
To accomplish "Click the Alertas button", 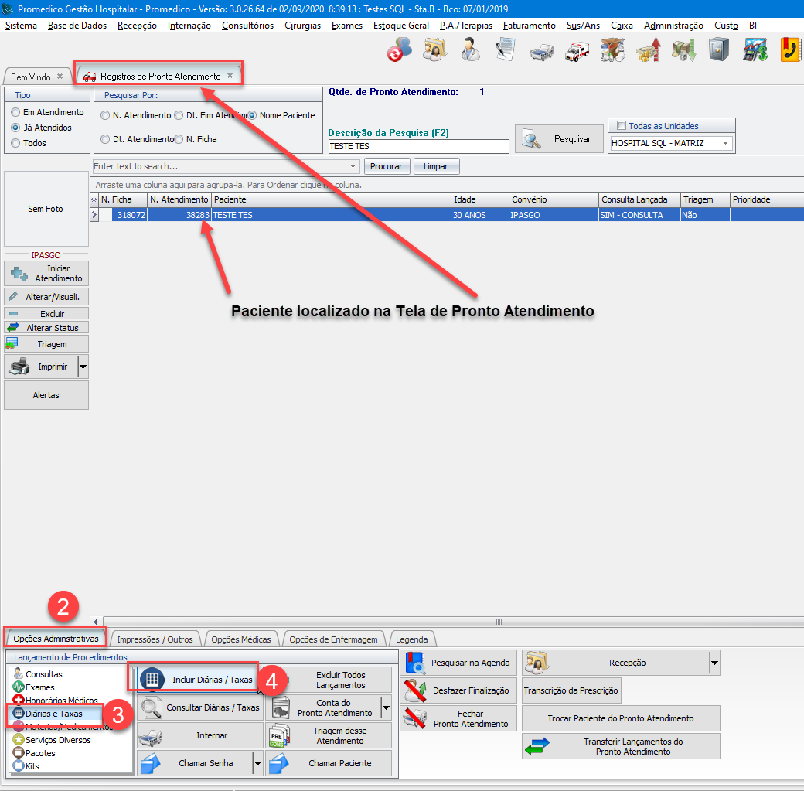I will [x=46, y=395].
